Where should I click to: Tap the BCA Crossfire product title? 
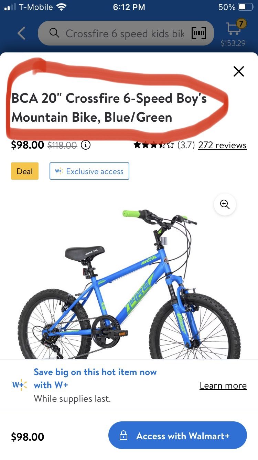pyautogui.click(x=109, y=108)
